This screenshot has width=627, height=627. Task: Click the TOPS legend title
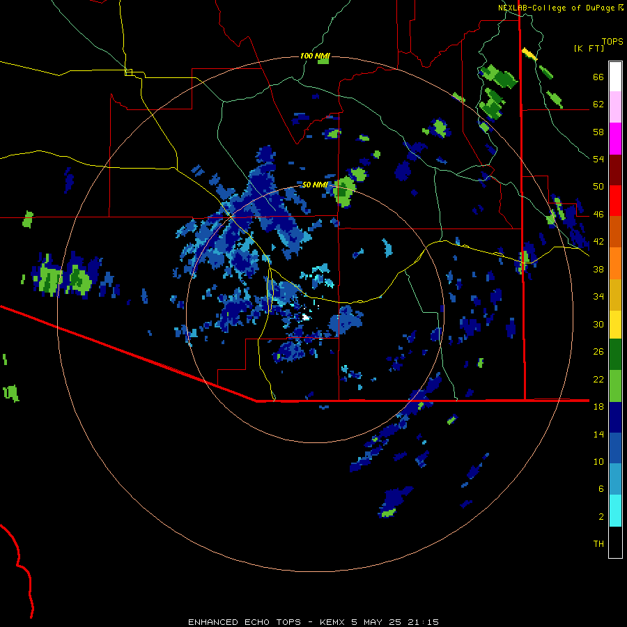(612, 41)
